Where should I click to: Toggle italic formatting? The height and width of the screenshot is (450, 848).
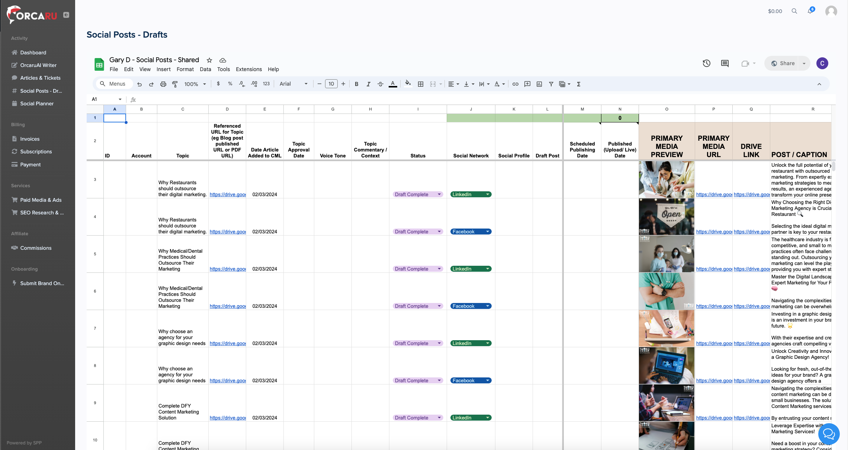pos(368,84)
